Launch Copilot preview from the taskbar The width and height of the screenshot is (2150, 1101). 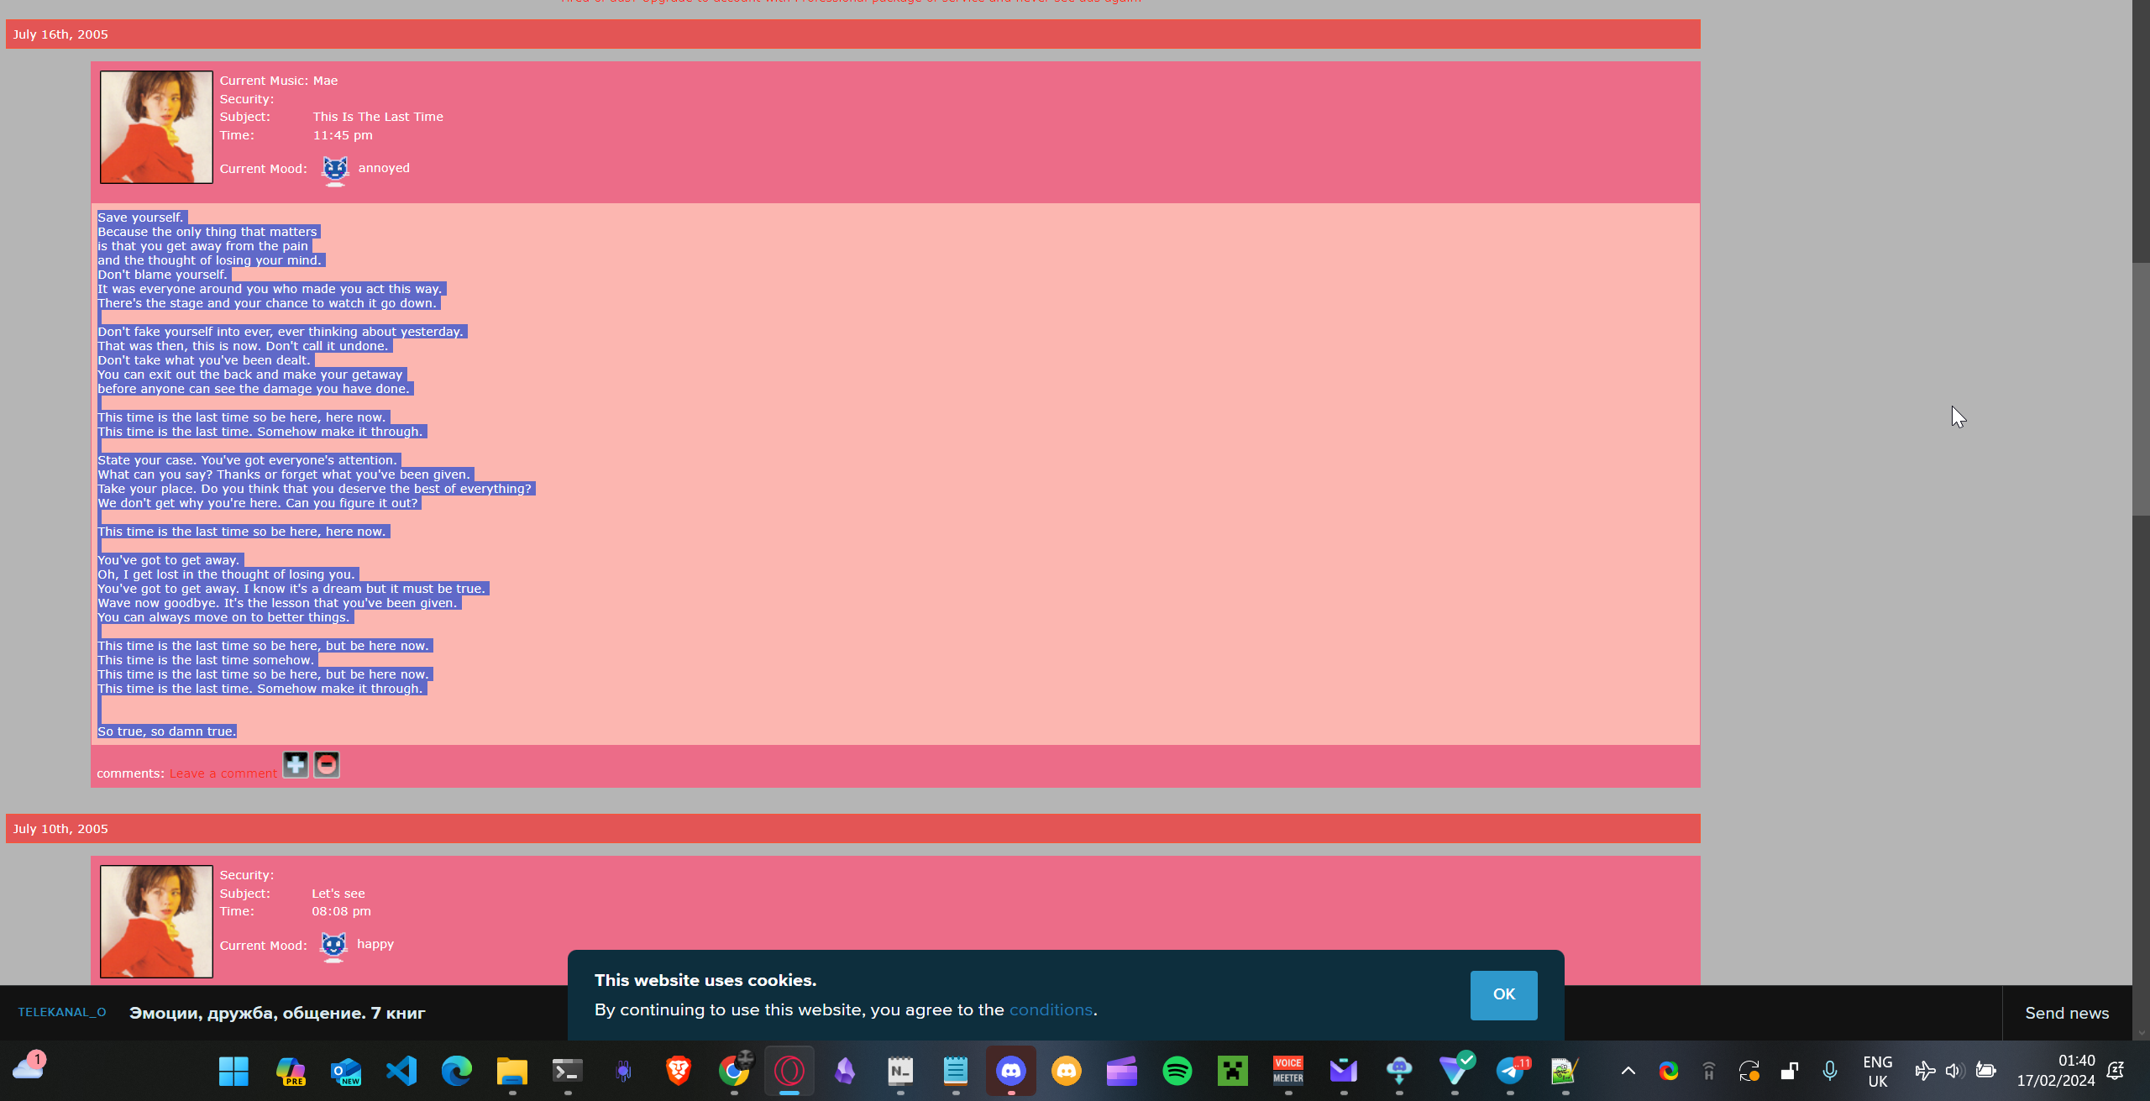pyautogui.click(x=291, y=1071)
